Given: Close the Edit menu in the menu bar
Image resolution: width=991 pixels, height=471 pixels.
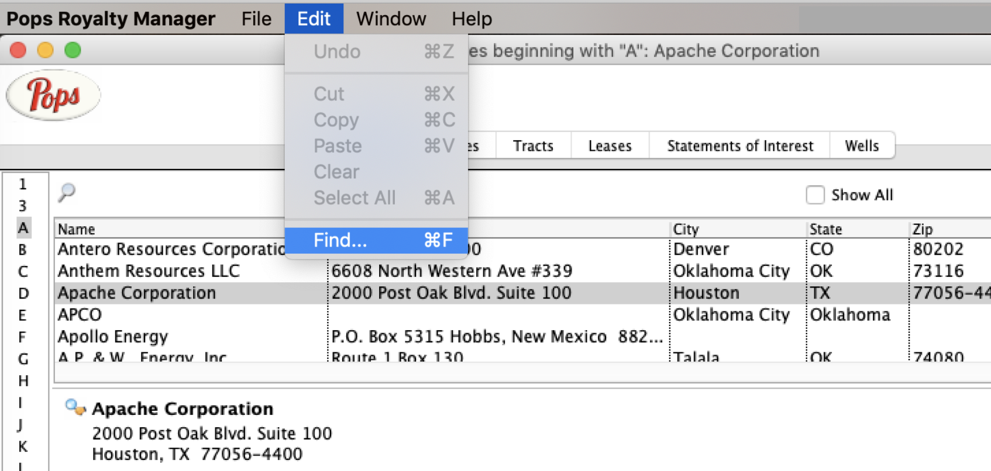Looking at the screenshot, I should pos(314,19).
